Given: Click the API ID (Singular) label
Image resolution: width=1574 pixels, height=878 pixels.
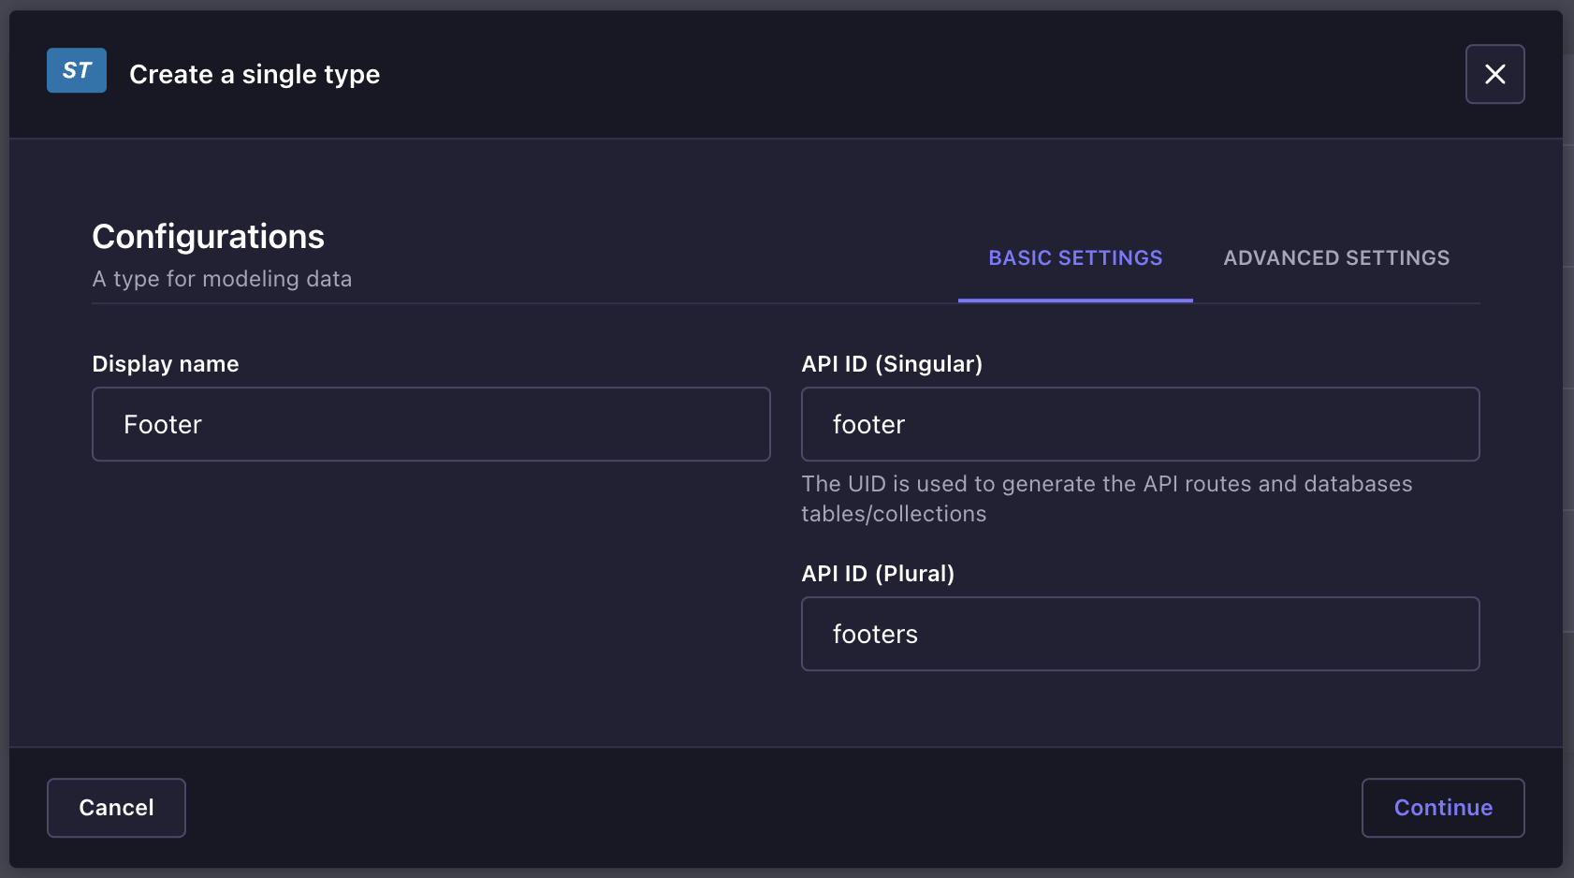Looking at the screenshot, I should [x=891, y=364].
